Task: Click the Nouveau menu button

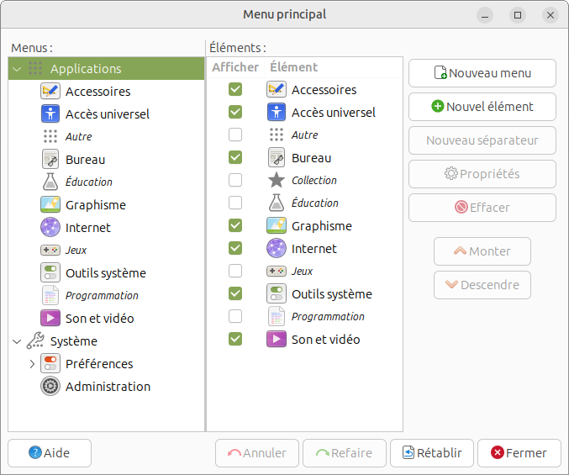Action: tap(482, 73)
